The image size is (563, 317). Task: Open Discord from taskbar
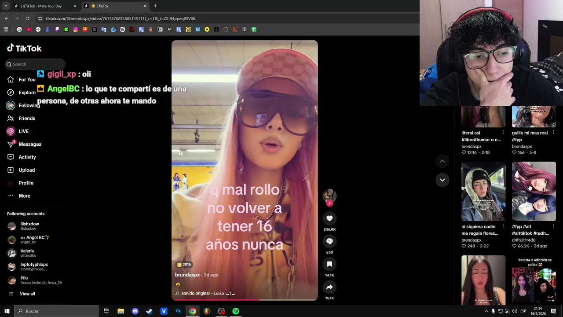pyautogui.click(x=135, y=311)
